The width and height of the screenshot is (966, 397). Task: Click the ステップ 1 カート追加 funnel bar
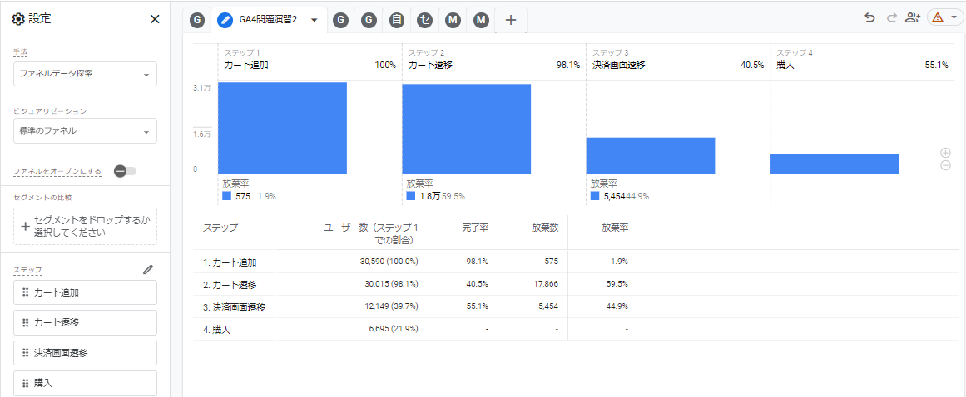coord(282,128)
